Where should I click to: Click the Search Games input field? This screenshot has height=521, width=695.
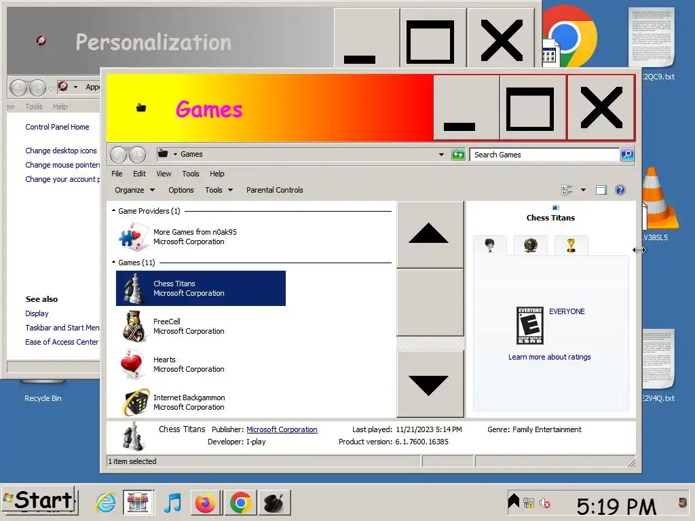[x=544, y=155]
